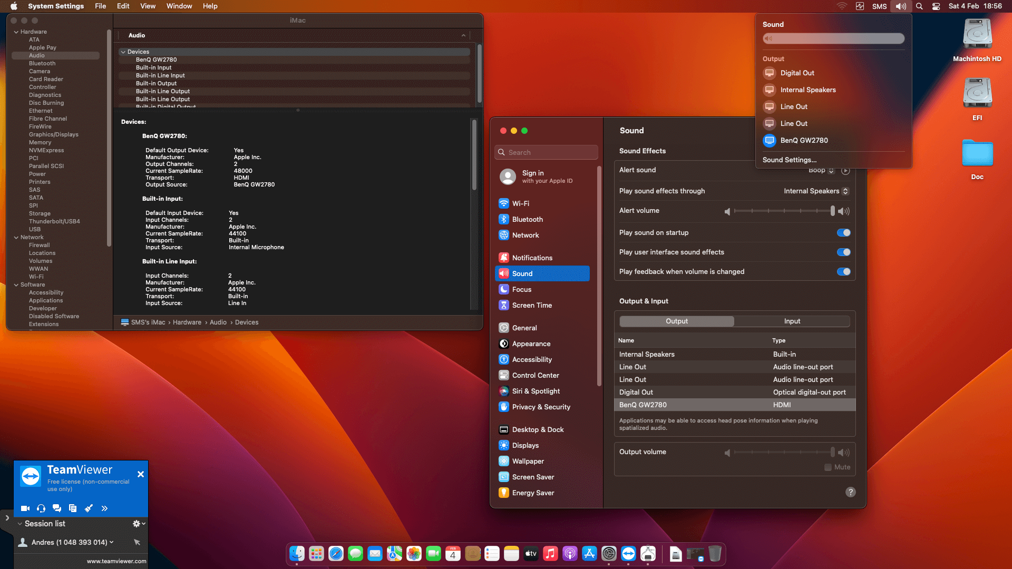Open the Bluetooth settings sidebar icon
This screenshot has width=1012, height=569.
click(503, 219)
